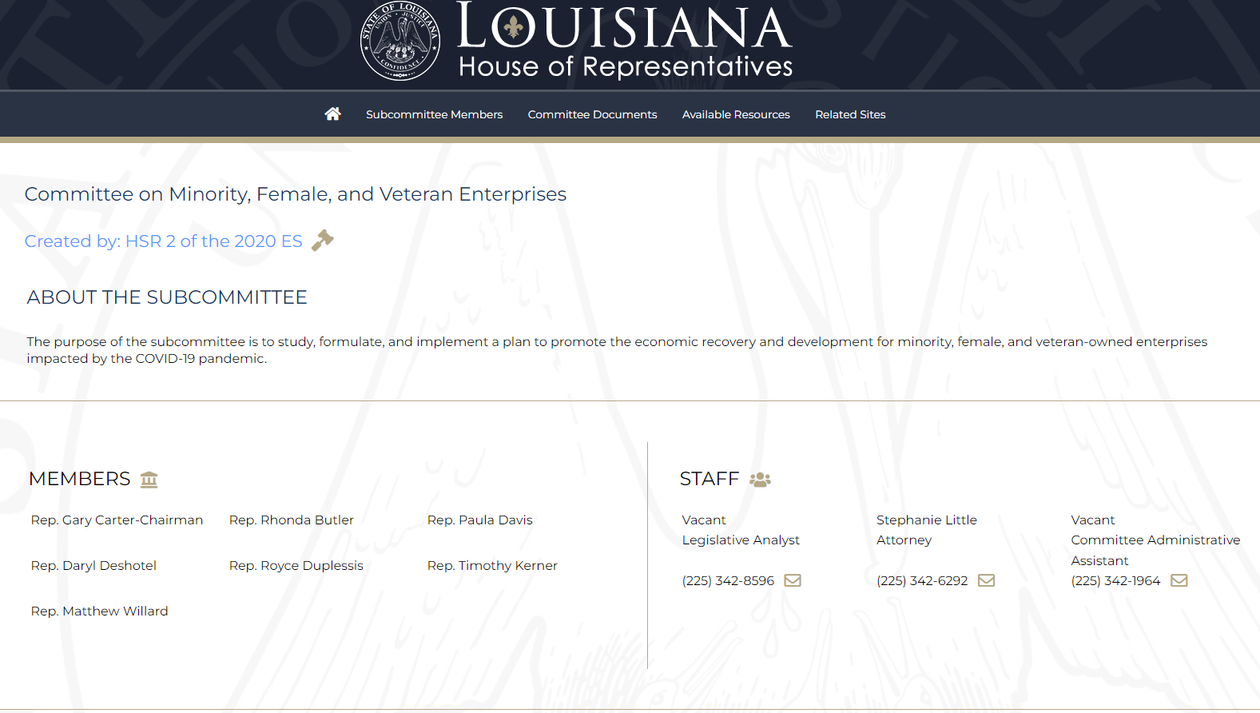
Task: Click phone number (225) 342-1964
Action: [x=1115, y=580]
